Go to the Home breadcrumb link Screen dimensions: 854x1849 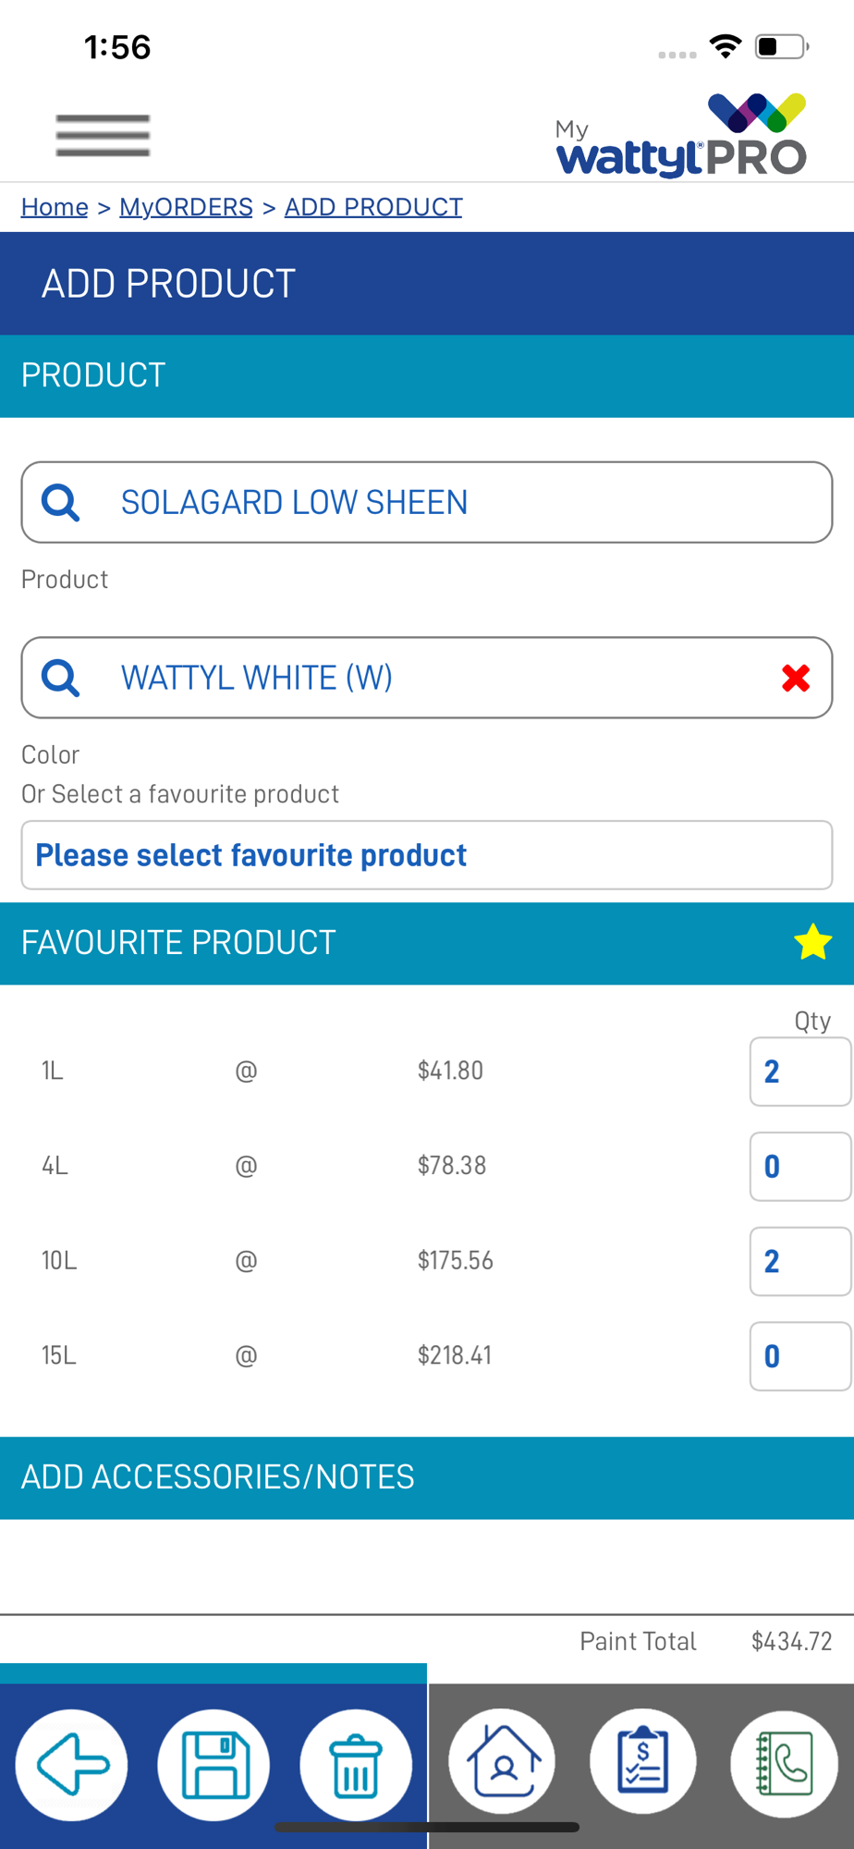point(55,207)
